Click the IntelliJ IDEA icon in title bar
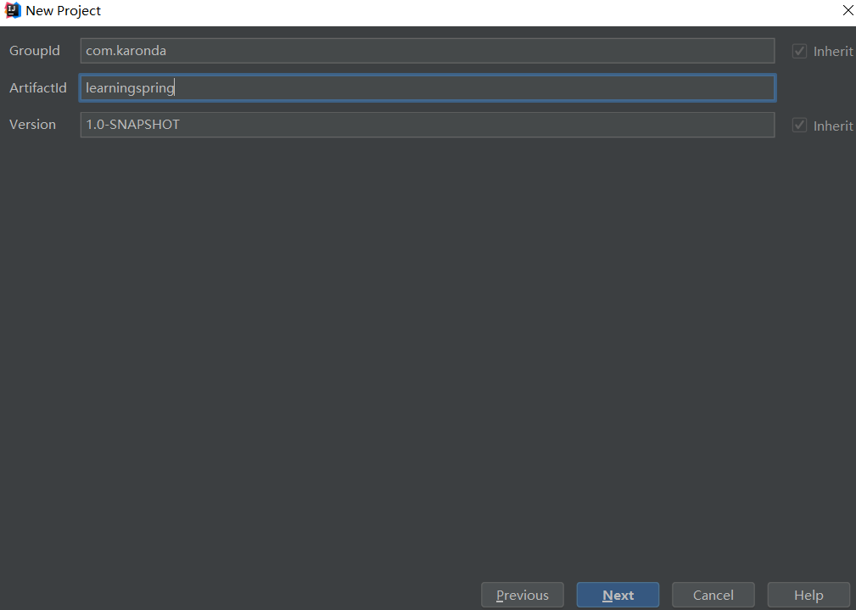 (x=13, y=11)
